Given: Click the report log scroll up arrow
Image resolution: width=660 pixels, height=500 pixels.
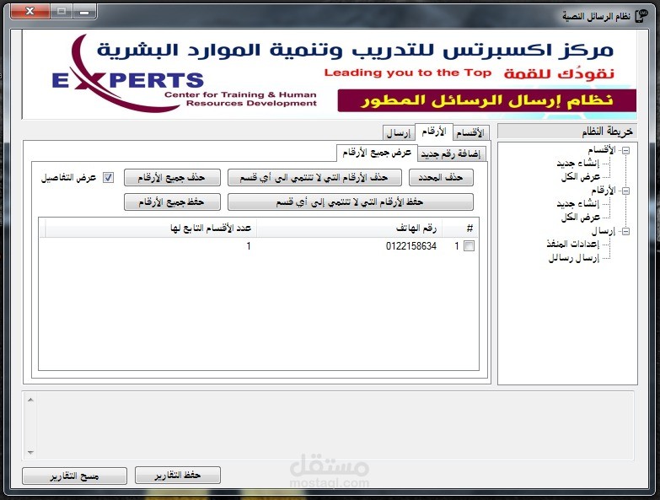Looking at the screenshot, I should (x=30, y=400).
